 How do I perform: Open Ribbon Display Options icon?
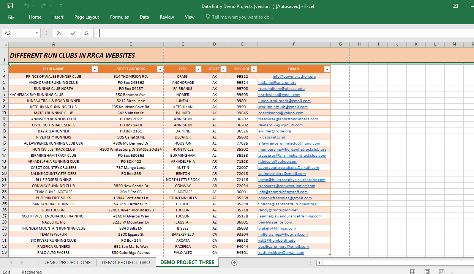pyautogui.click(x=455, y=6)
